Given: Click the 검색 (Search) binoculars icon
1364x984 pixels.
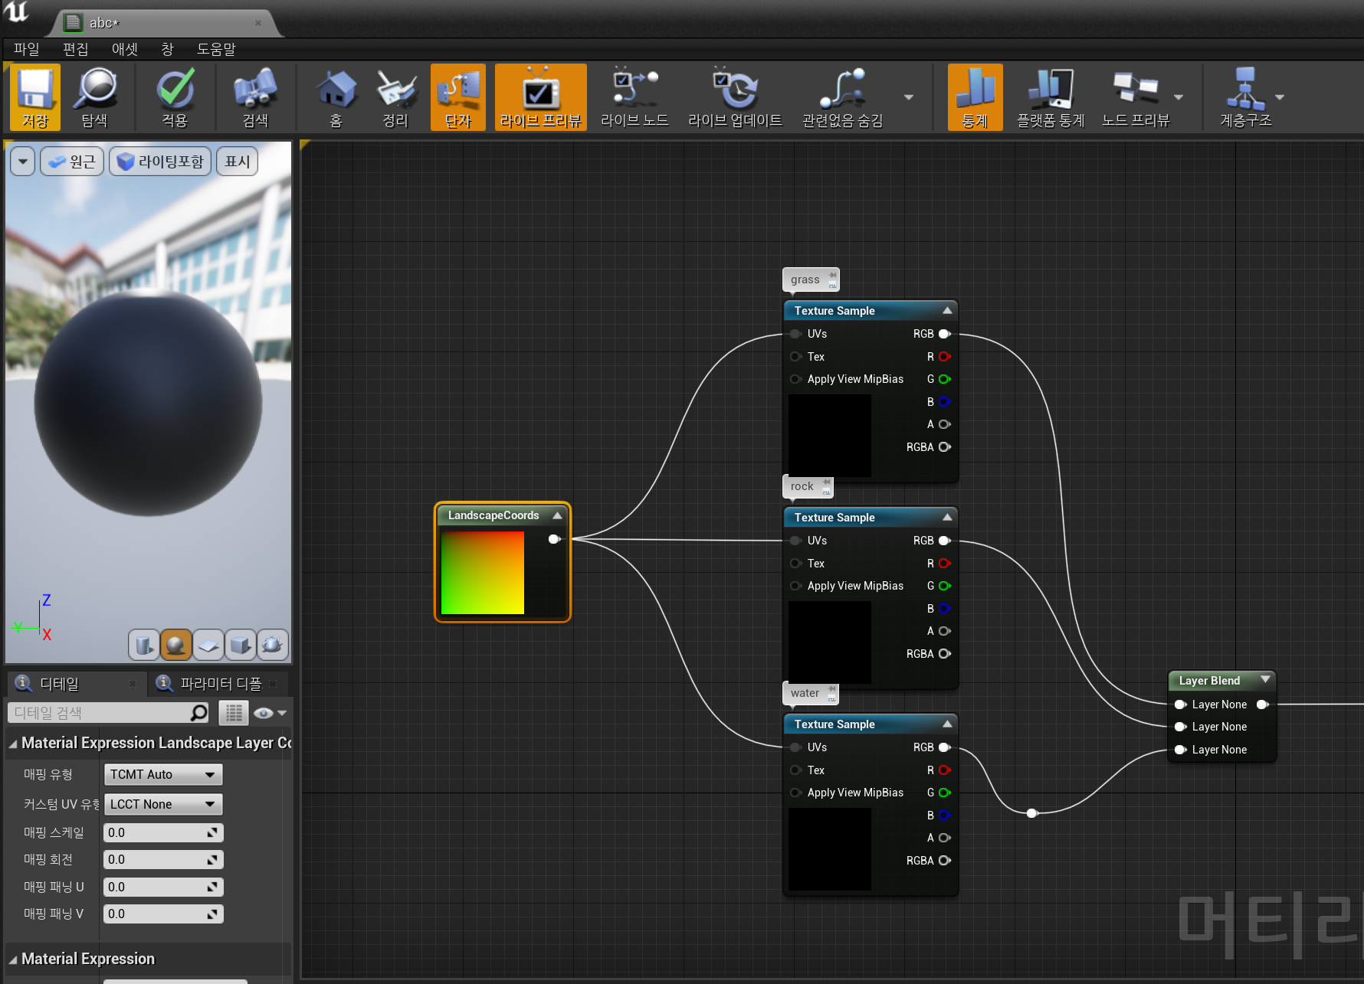Looking at the screenshot, I should 255,96.
